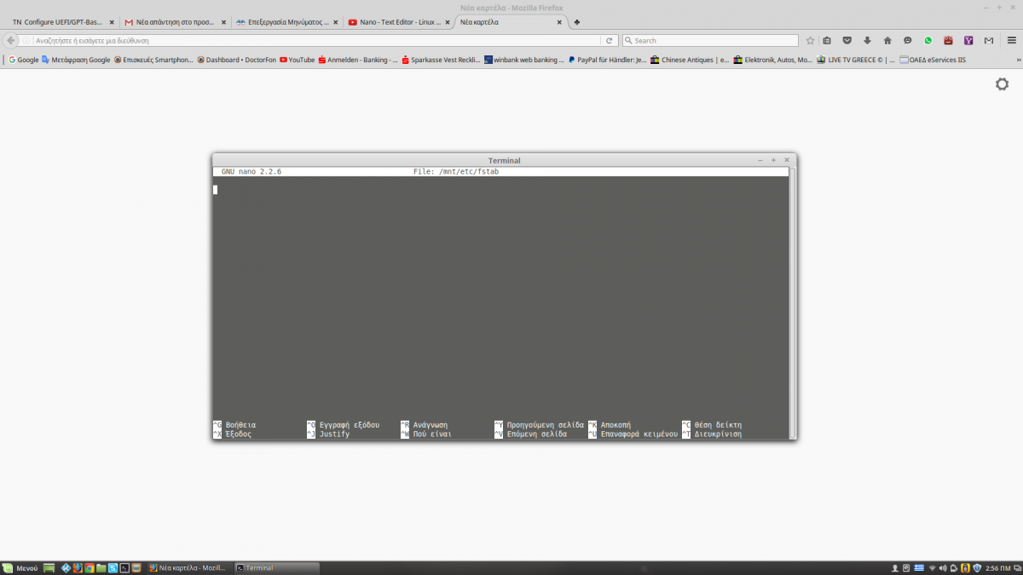
Task: Open terminal from panel launcher
Action: (124, 567)
